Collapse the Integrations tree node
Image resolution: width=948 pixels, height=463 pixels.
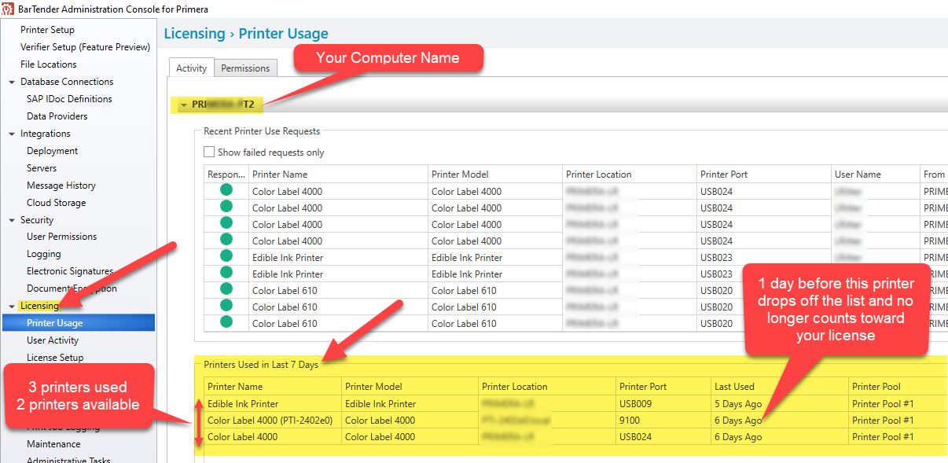[12, 134]
